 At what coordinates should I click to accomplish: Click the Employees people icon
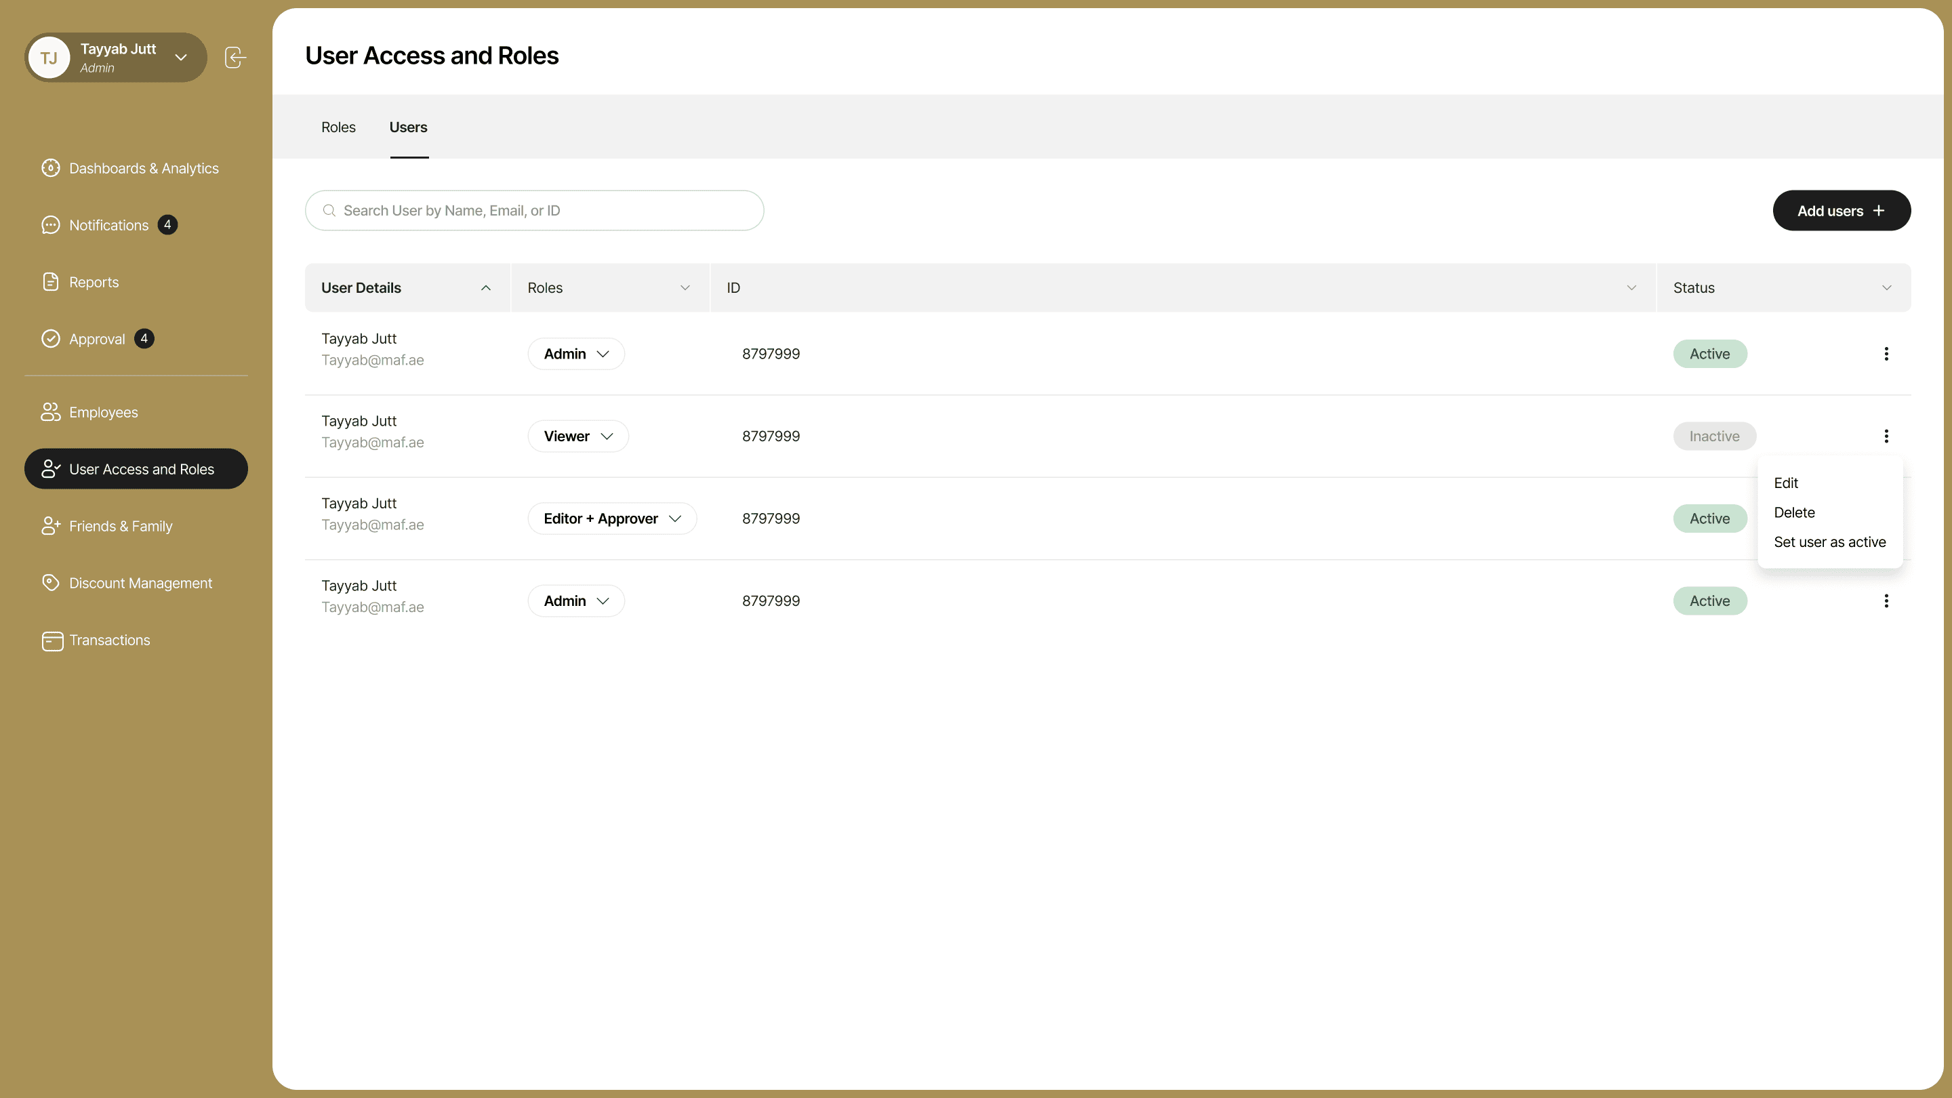point(51,412)
